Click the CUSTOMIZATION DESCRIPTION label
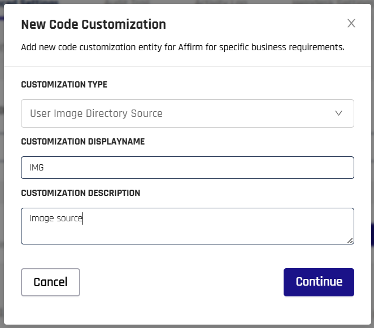 pos(80,193)
